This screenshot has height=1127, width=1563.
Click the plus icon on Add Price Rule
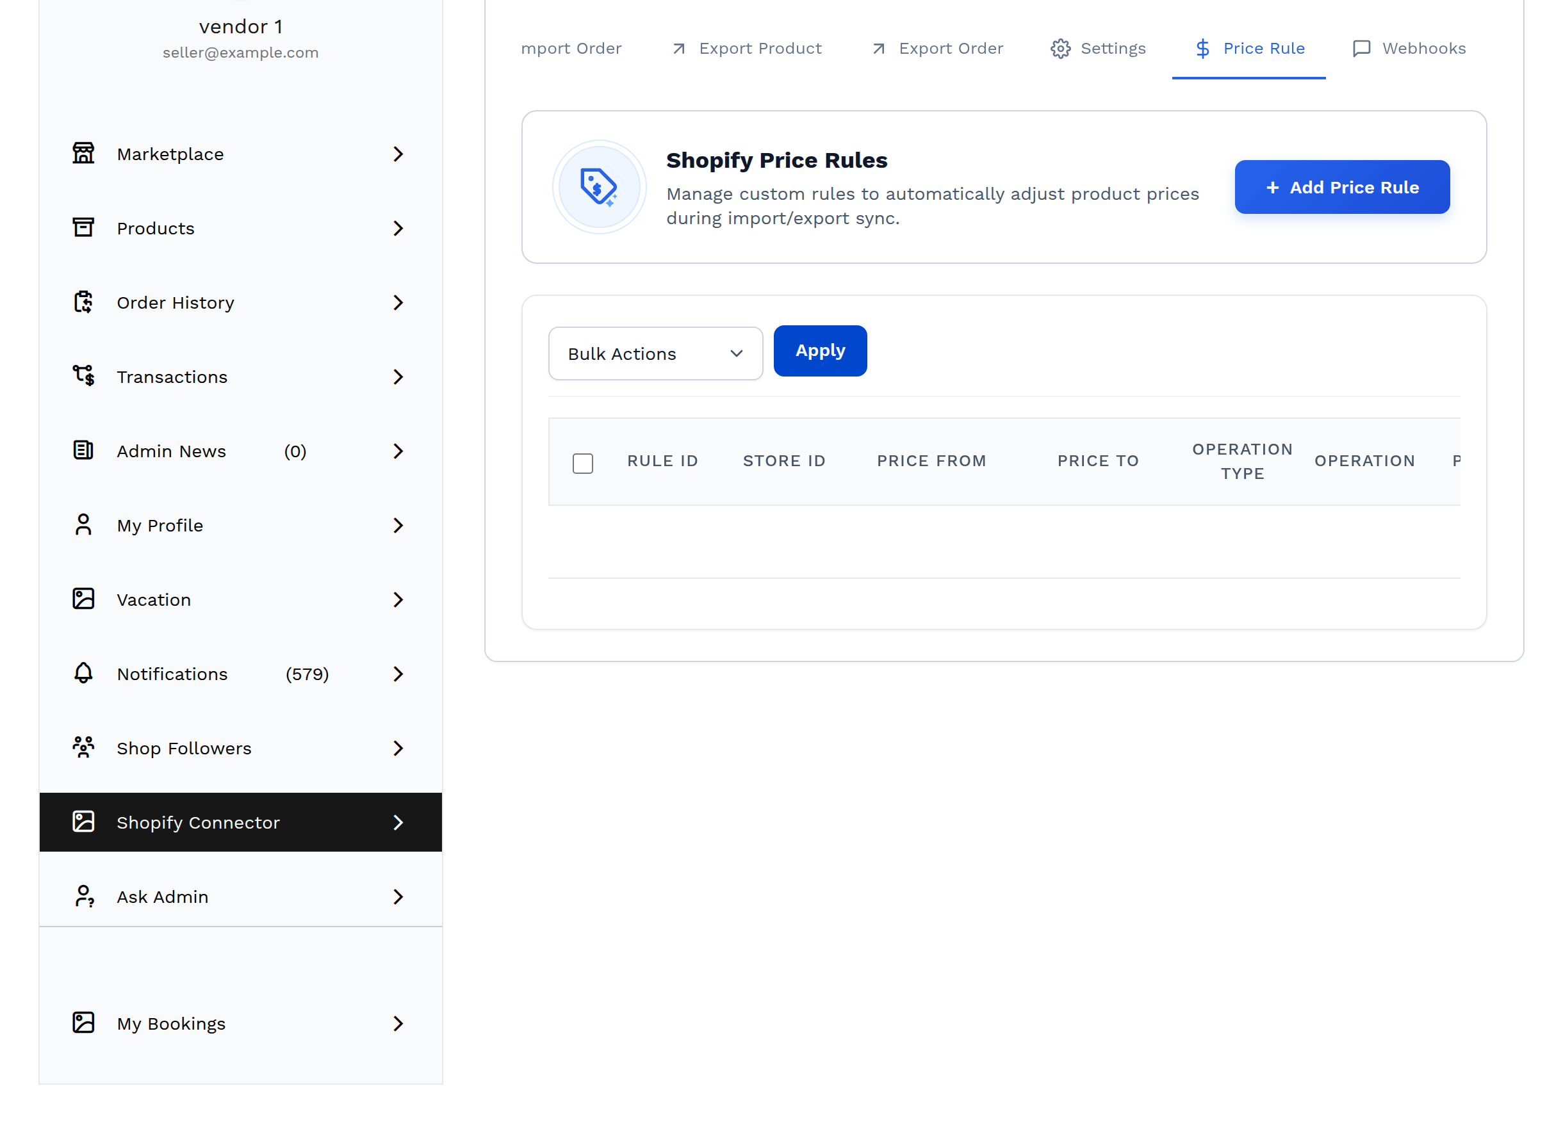point(1273,188)
